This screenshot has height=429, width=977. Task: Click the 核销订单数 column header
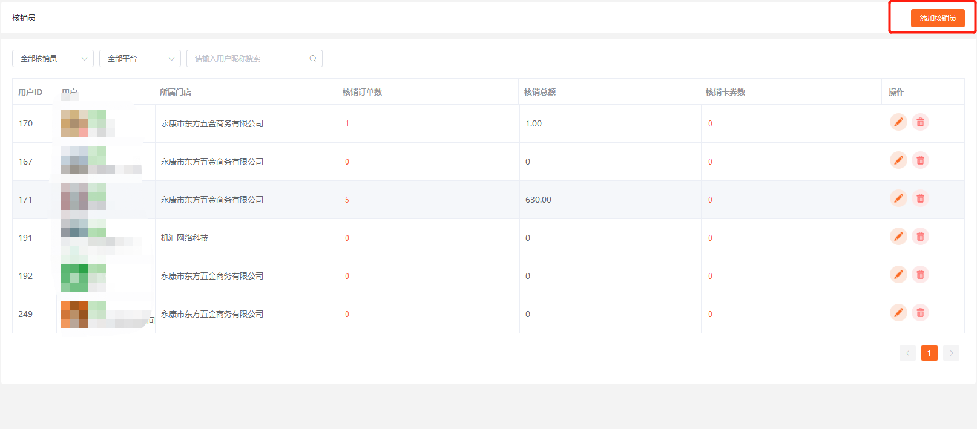pyautogui.click(x=362, y=92)
